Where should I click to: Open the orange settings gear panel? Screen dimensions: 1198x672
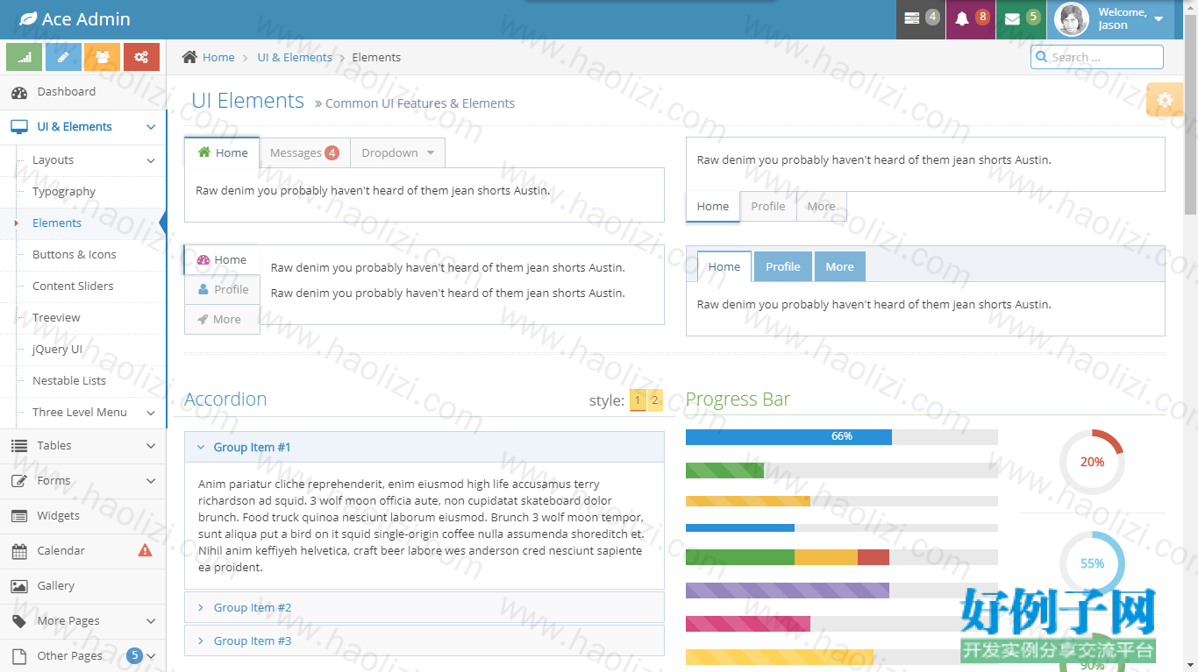1165,100
